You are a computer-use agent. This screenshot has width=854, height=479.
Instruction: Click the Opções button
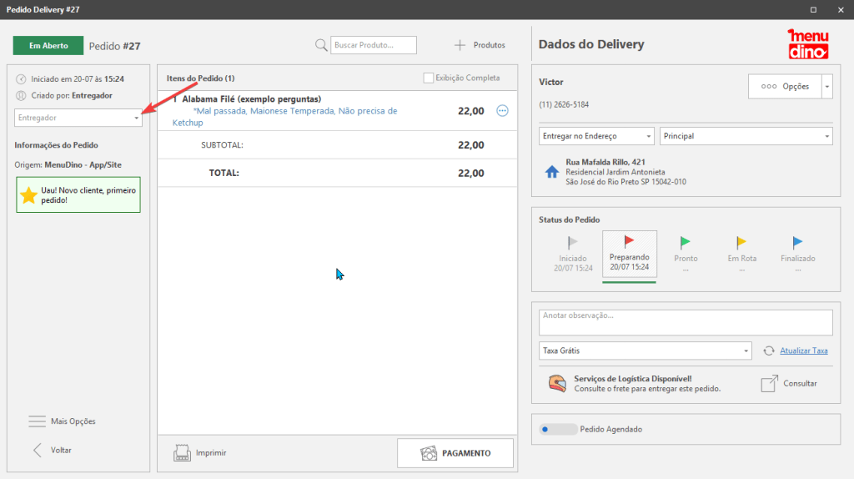[785, 87]
